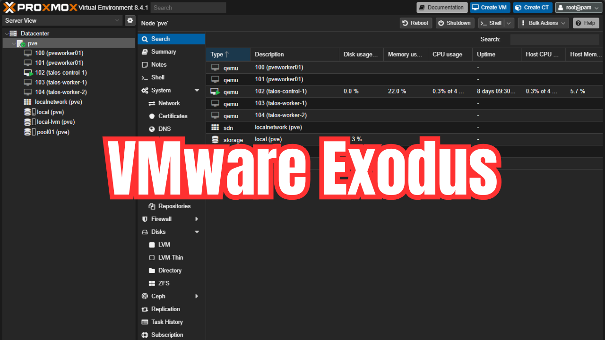This screenshot has height=340, width=605.
Task: Collapse the Datacenter tree node
Action: (x=6, y=34)
